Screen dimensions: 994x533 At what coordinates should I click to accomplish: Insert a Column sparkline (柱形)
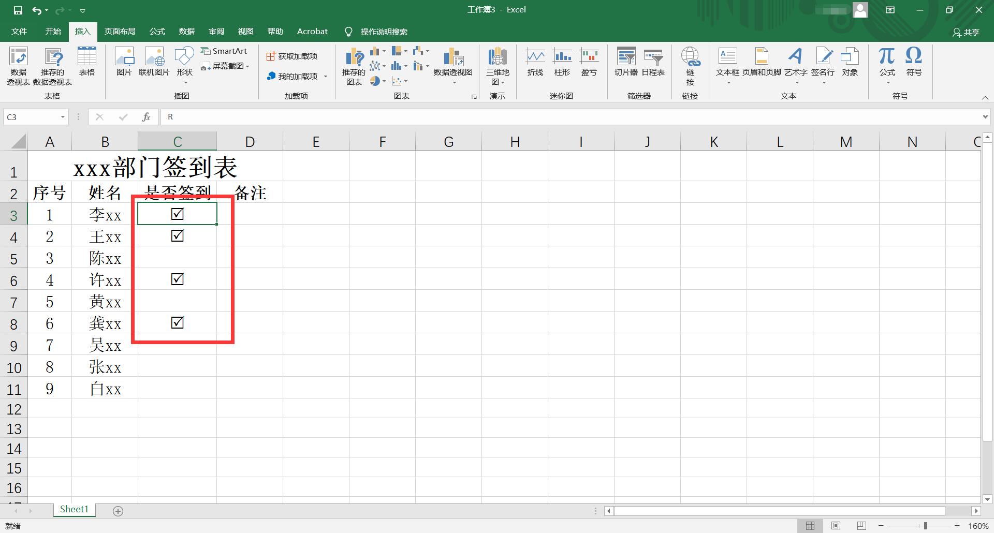[562, 62]
